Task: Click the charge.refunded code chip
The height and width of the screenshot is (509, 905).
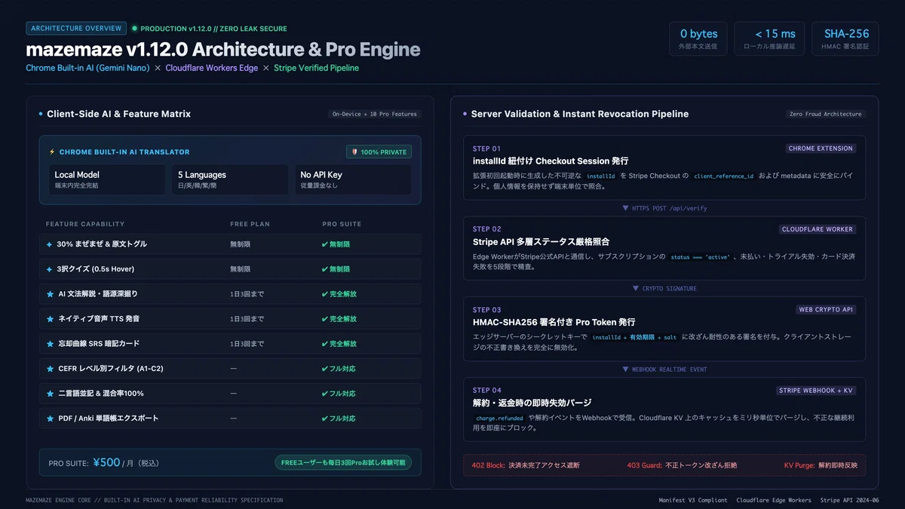Action: (499, 419)
